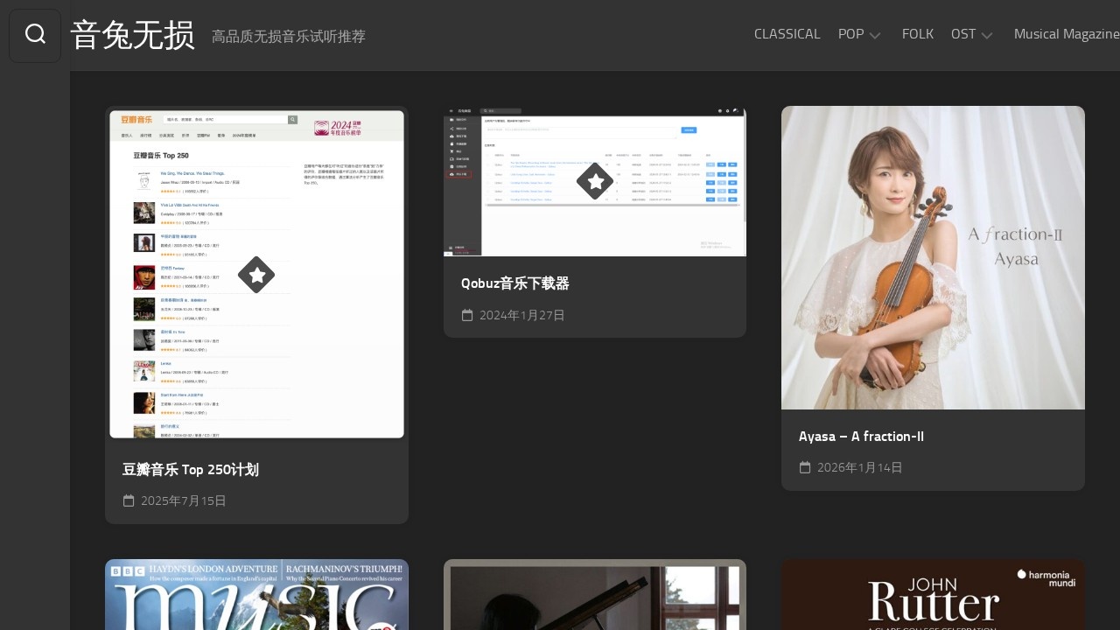1120x630 pixels.
Task: View the Ayasa violin album cover
Action: click(933, 257)
